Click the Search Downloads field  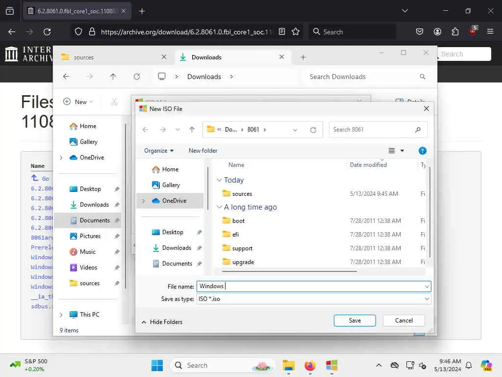367,77
